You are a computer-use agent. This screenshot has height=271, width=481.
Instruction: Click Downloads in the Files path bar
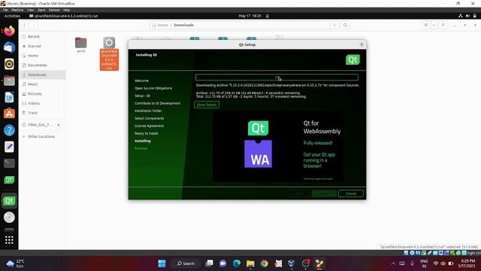(x=183, y=25)
